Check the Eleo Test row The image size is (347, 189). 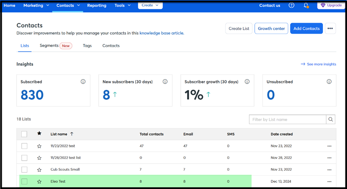[25, 181]
